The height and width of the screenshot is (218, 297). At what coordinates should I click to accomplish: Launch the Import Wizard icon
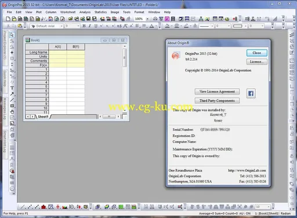coord(103,19)
